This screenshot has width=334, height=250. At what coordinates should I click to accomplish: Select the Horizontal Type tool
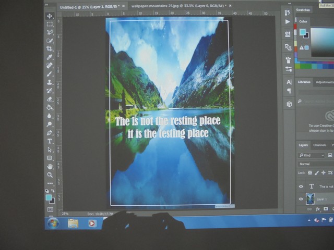pos(50,141)
